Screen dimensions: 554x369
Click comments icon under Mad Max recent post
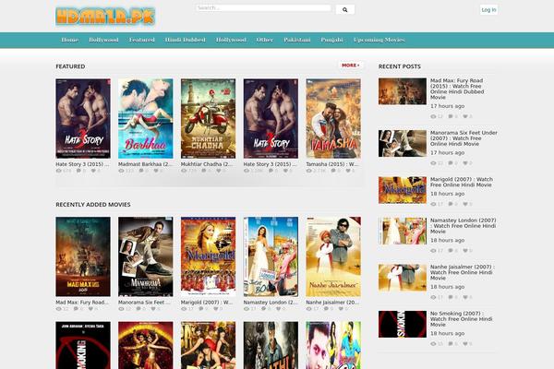[x=451, y=116]
